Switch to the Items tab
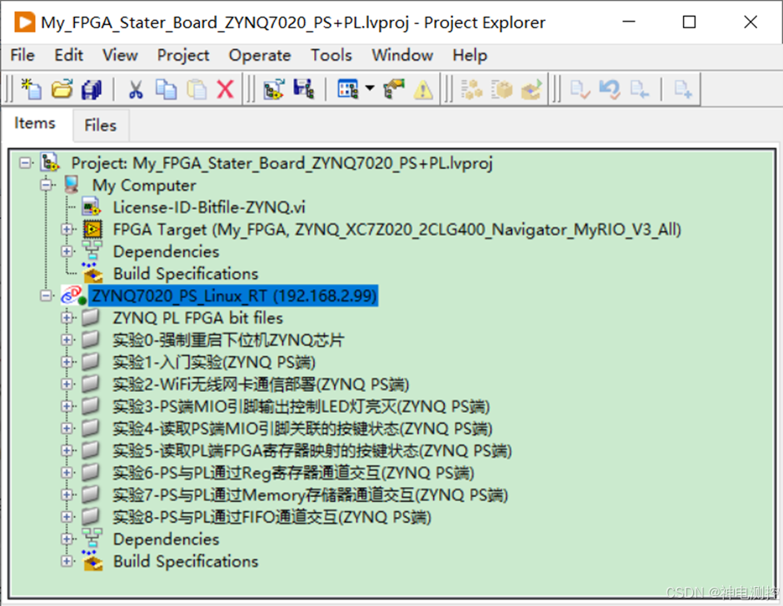This screenshot has height=606, width=783. click(x=34, y=123)
